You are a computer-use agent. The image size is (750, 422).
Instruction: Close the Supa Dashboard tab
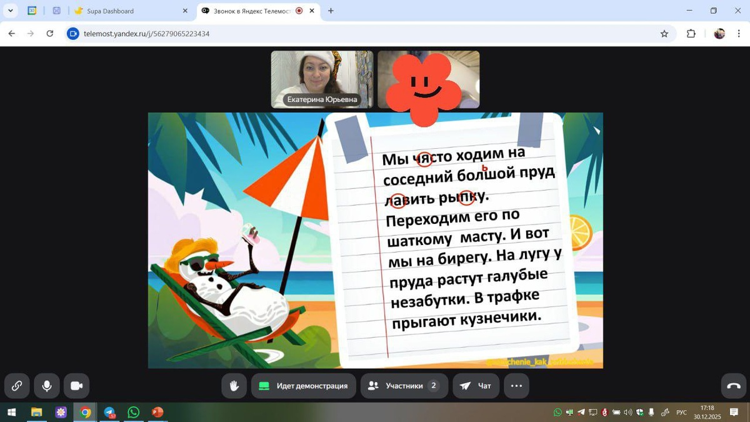185,11
